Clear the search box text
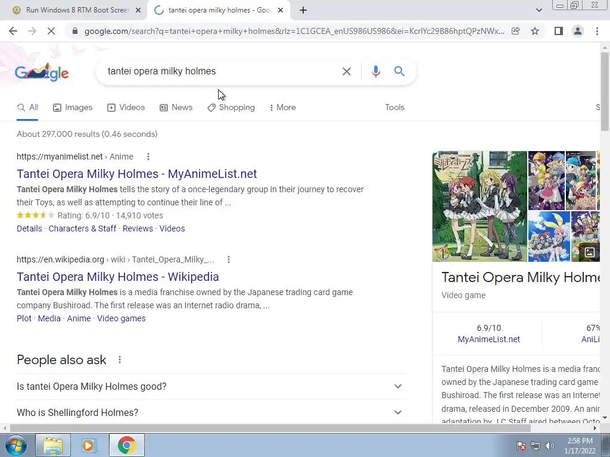This screenshot has width=610, height=457. tap(347, 71)
